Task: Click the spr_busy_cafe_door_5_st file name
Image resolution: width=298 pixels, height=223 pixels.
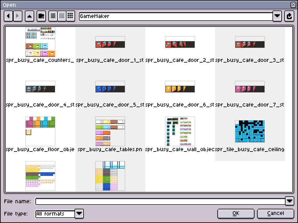Action: tap(110, 105)
